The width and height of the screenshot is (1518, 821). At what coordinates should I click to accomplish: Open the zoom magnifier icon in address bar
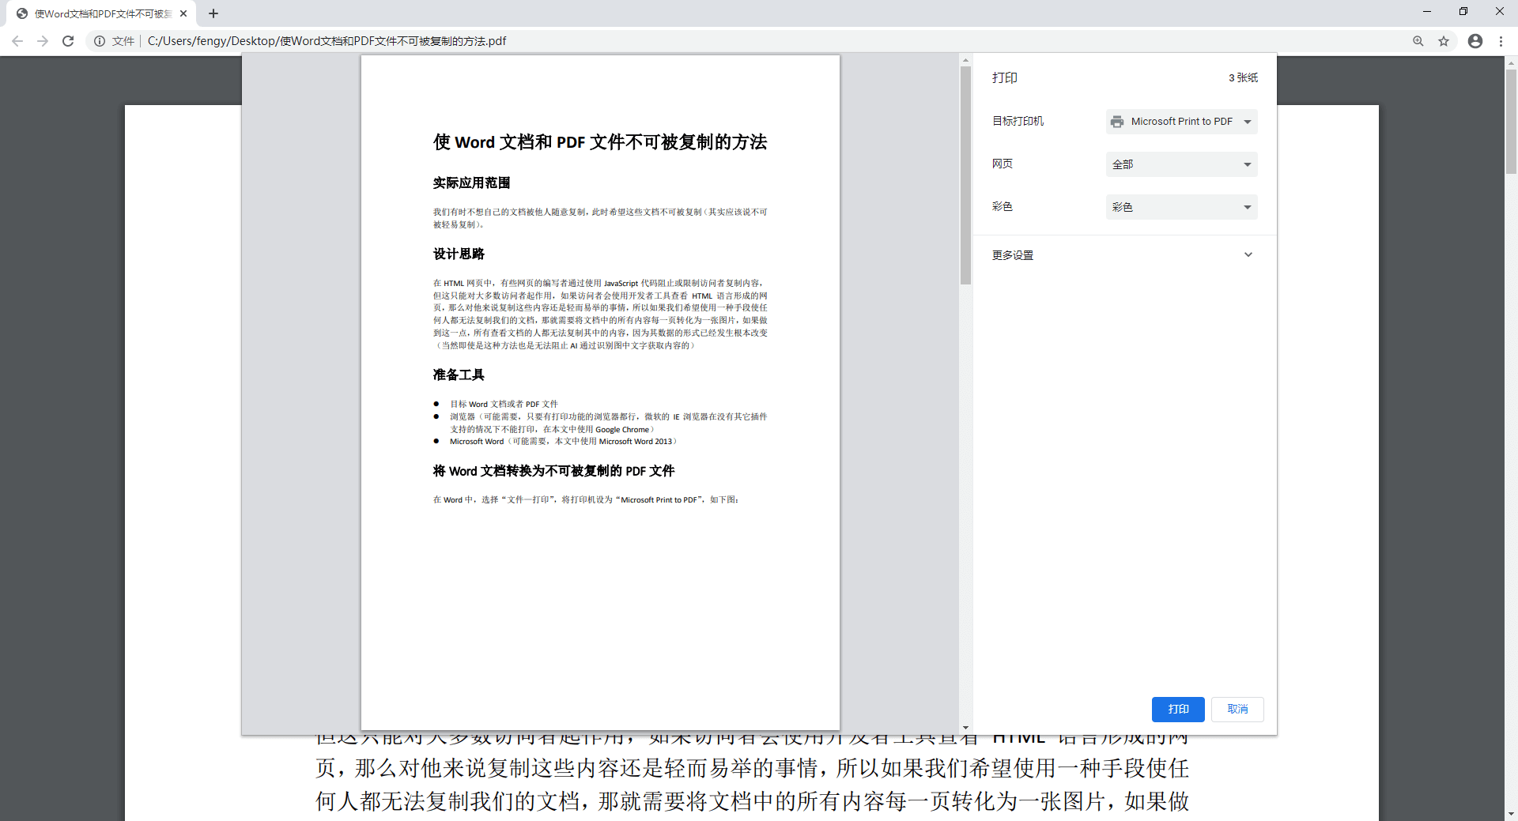[1418, 41]
